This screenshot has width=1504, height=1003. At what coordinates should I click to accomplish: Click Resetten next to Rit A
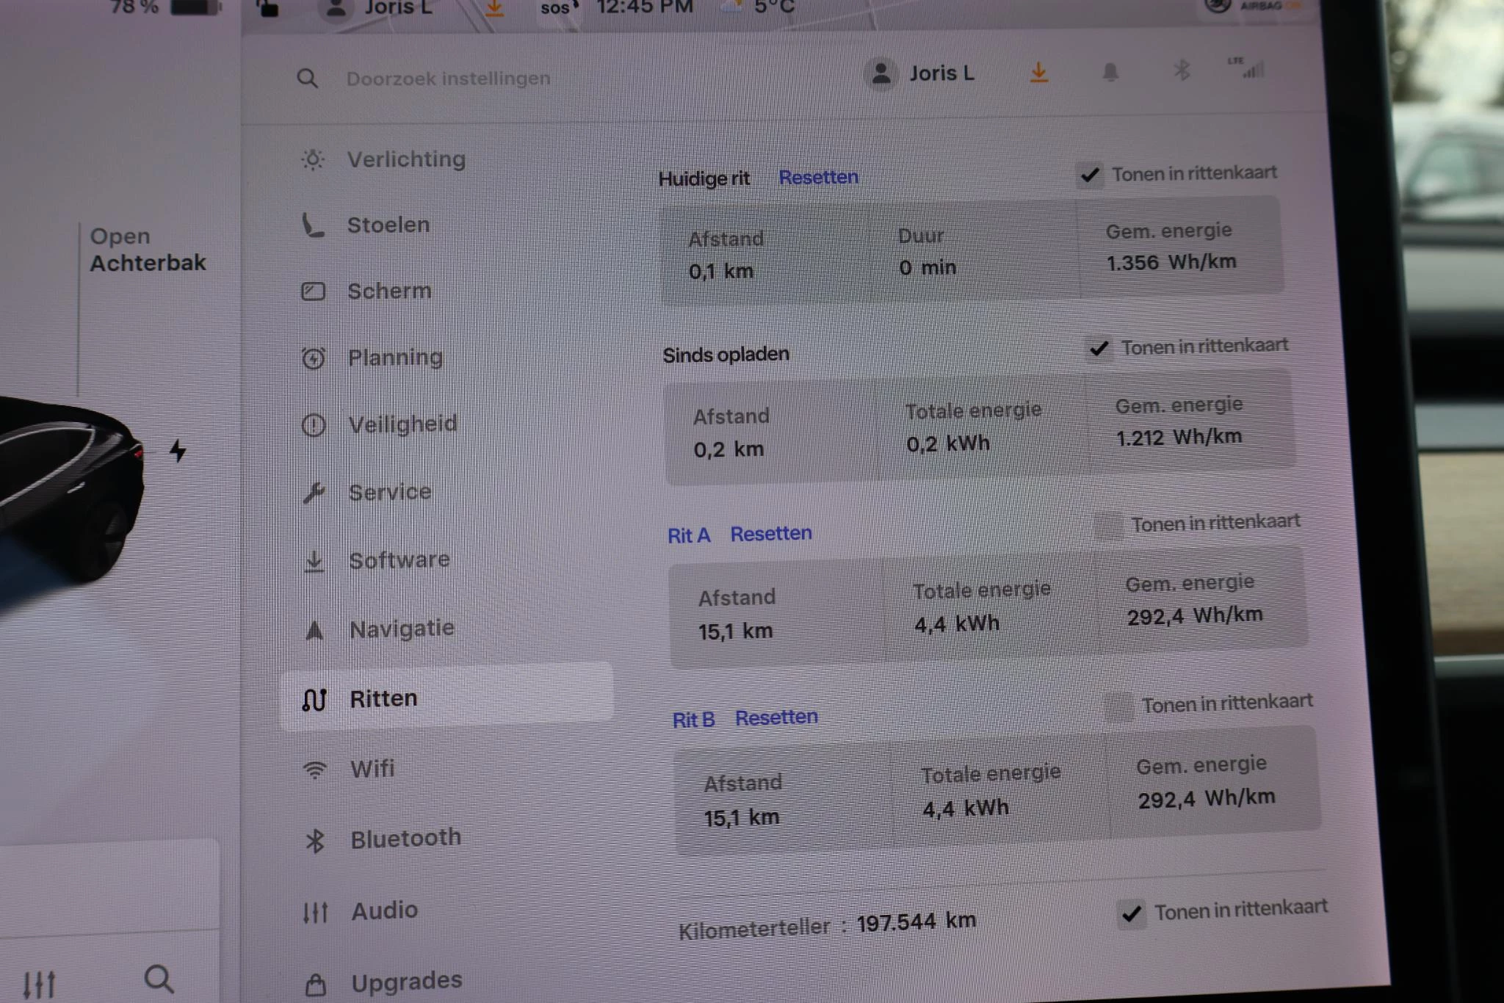point(770,534)
